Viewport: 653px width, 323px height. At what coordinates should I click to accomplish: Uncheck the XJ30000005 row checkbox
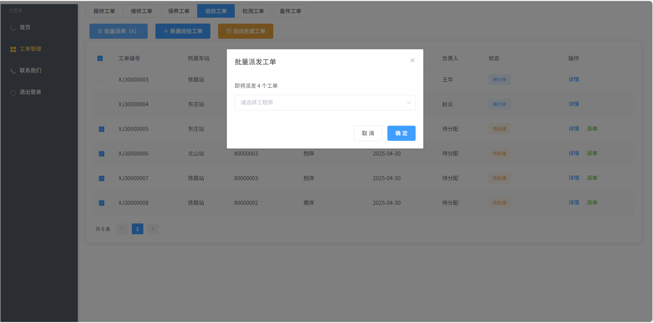[x=101, y=129]
